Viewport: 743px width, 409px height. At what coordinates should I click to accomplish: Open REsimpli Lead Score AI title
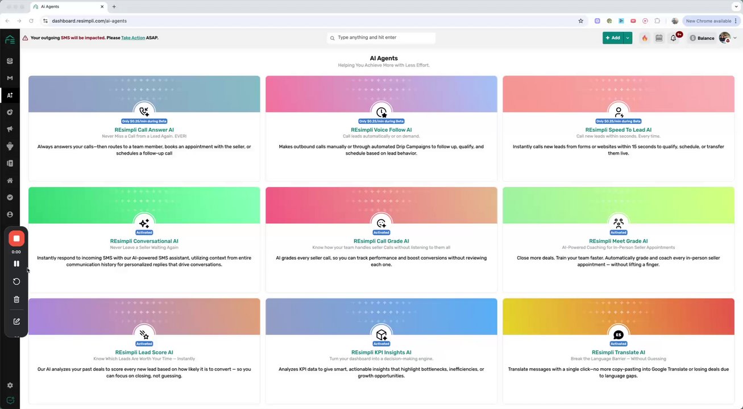tap(144, 353)
